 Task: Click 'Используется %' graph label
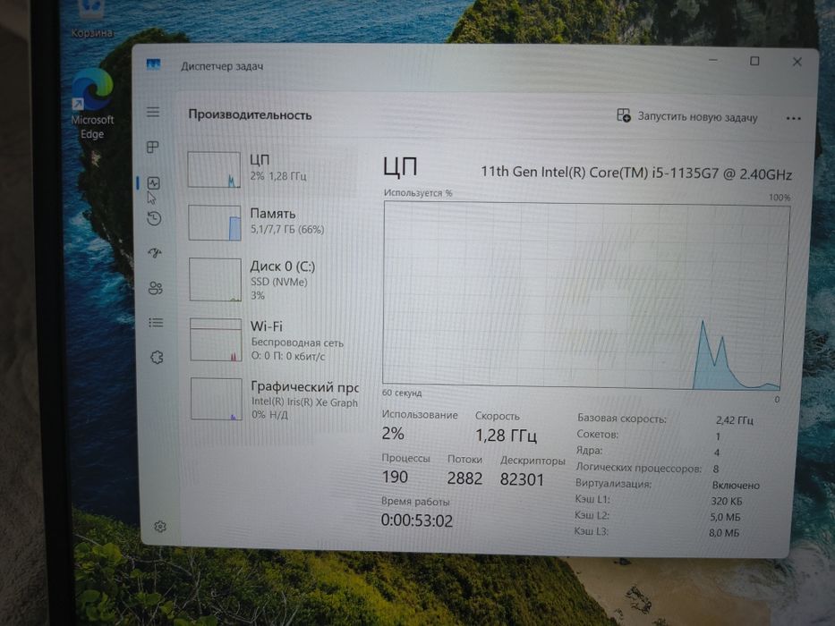pos(418,192)
